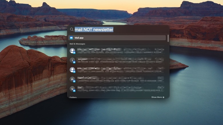Viewport: 223px width, 125px height.
Task: Click the arrow icon beside Show More
Action: tap(164, 97)
